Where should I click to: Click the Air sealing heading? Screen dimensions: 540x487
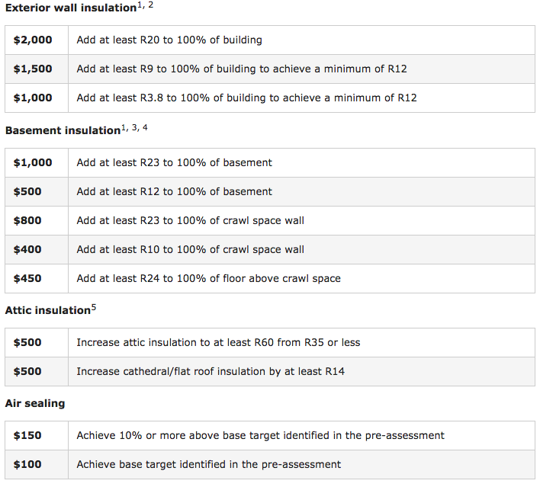(x=35, y=403)
